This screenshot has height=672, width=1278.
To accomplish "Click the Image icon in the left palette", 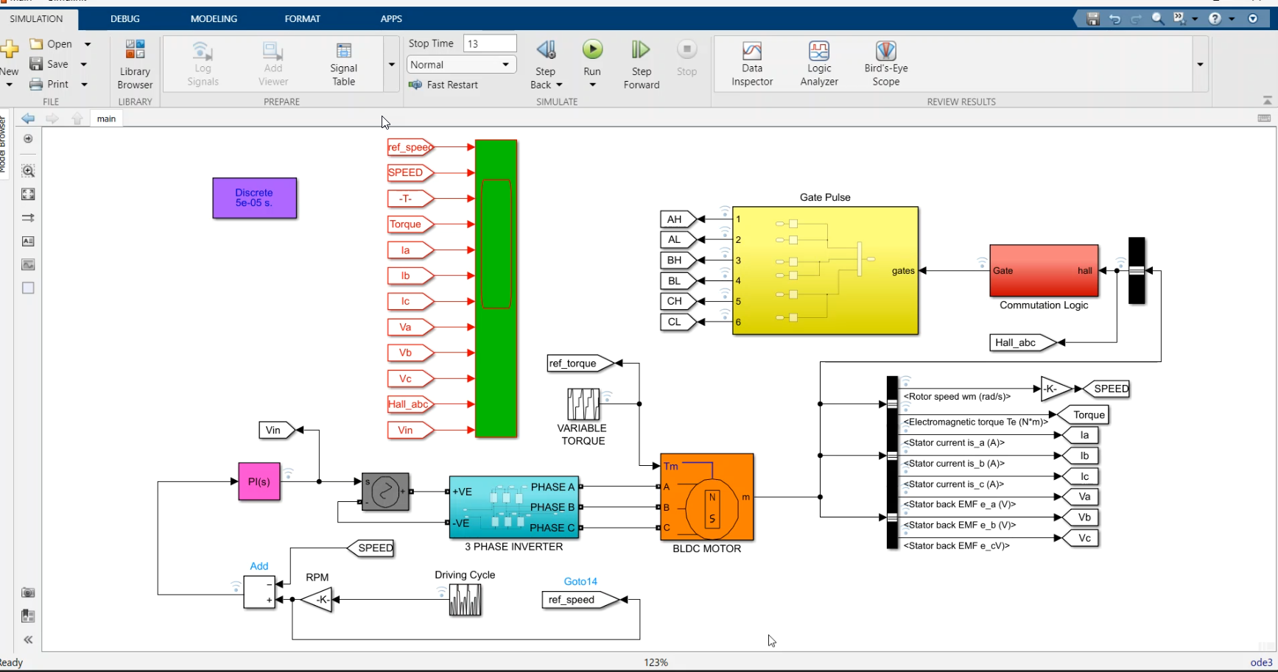I will point(28,265).
